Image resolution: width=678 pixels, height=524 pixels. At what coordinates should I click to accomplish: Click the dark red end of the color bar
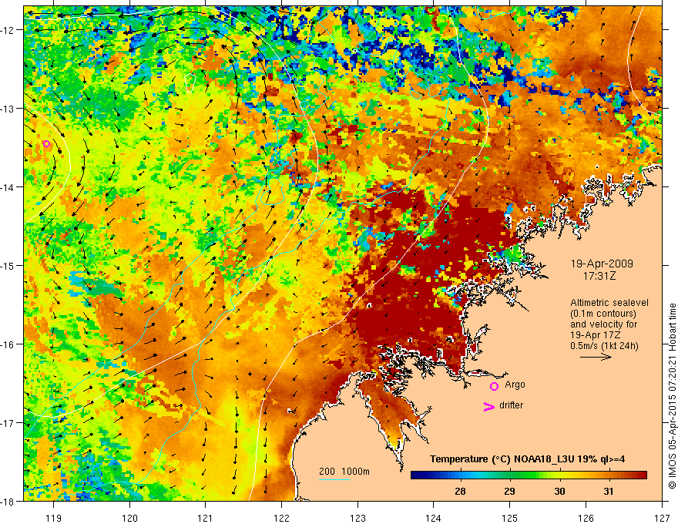click(x=643, y=475)
